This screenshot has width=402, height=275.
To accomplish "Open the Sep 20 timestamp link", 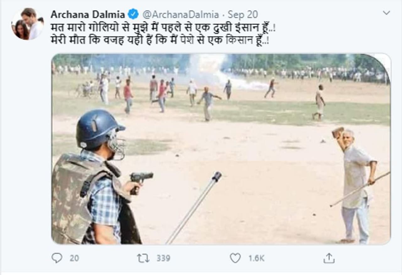I will pyautogui.click(x=243, y=14).
